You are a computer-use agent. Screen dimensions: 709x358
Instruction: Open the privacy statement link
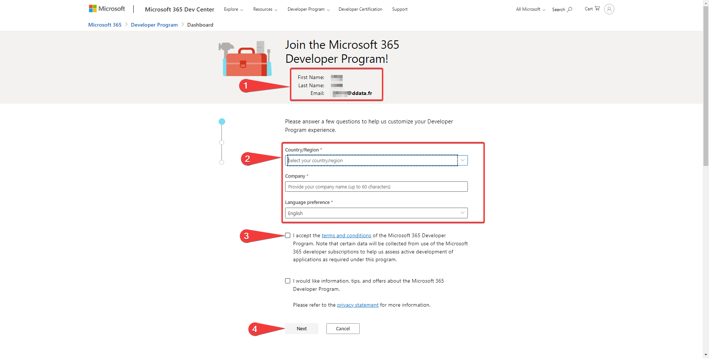[358, 305]
